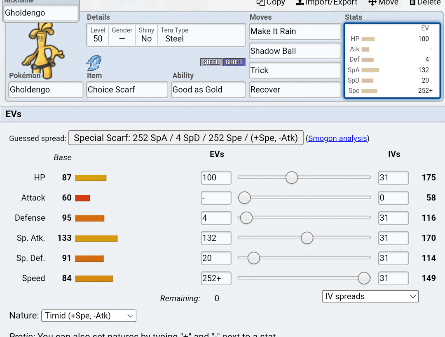Select the Trick move slot
445x337 pixels.
pyautogui.click(x=295, y=70)
